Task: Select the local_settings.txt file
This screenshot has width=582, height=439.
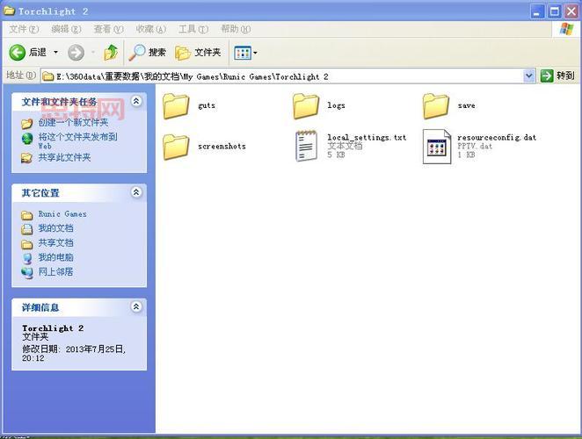Action: click(307, 146)
